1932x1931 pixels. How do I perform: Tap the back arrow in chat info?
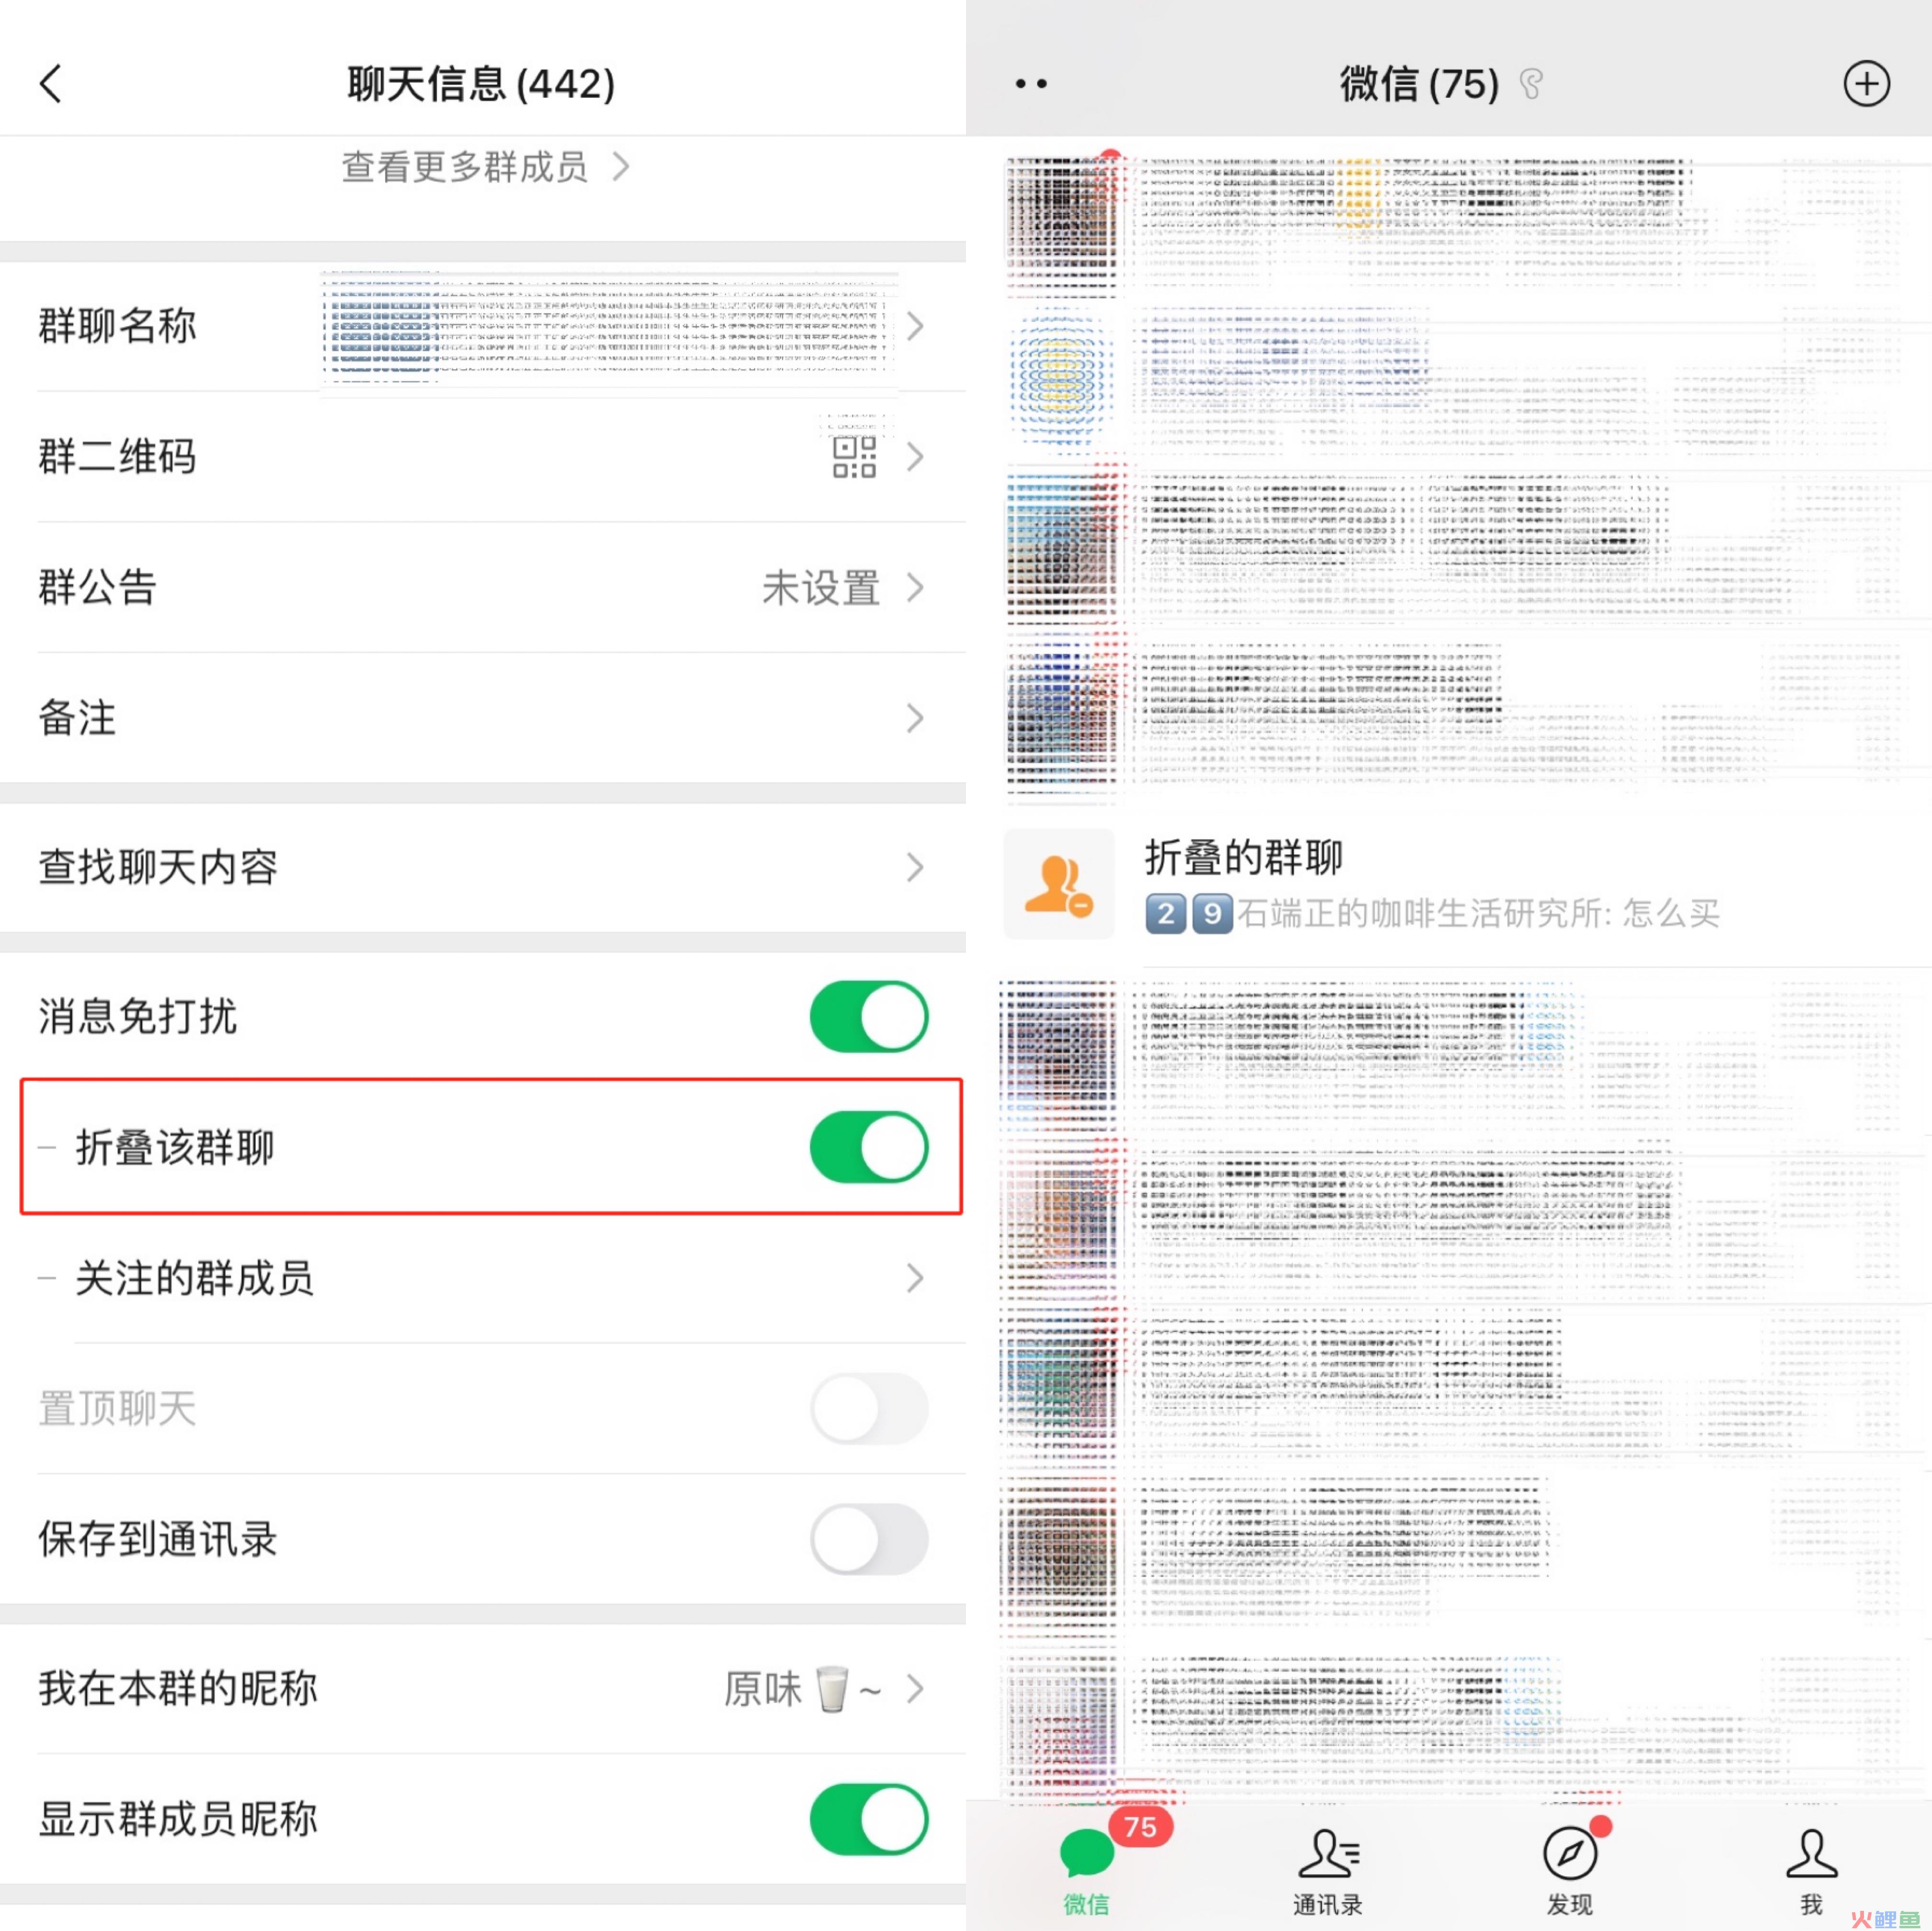[51, 84]
